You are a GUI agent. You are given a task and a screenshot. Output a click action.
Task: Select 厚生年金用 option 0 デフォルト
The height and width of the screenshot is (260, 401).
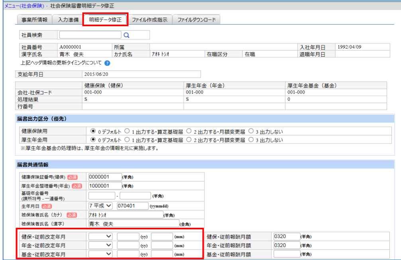point(93,139)
